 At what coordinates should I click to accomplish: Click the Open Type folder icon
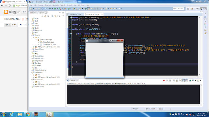click(x=74, y=9)
